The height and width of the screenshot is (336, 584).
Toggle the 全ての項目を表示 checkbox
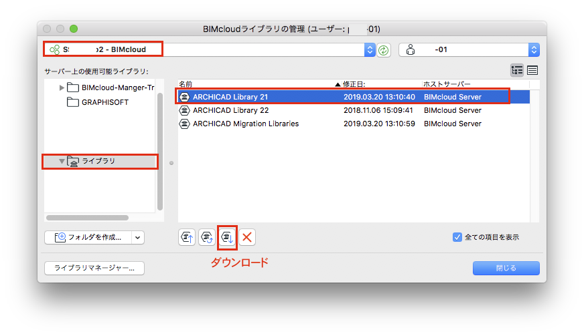pos(457,237)
